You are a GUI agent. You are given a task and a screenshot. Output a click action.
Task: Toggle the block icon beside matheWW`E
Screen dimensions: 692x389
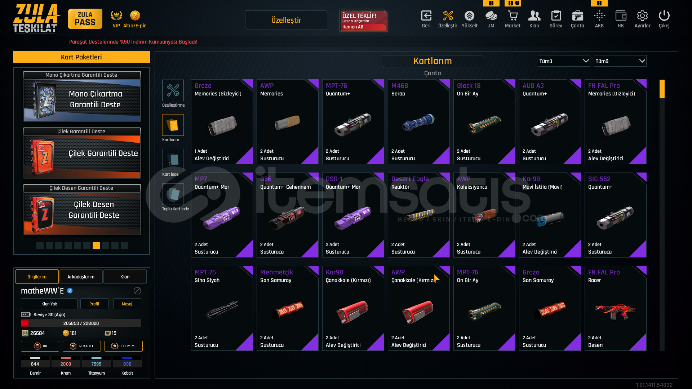tap(137, 291)
